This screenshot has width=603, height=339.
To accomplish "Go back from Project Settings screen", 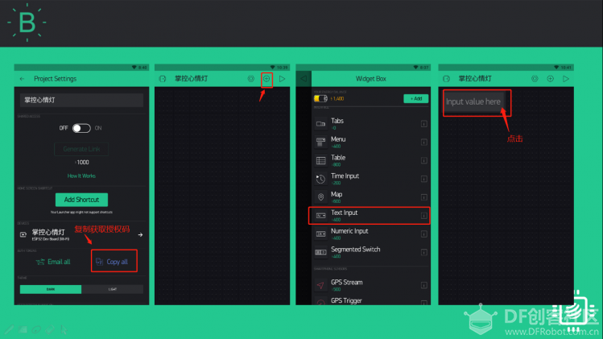I will [x=22, y=79].
